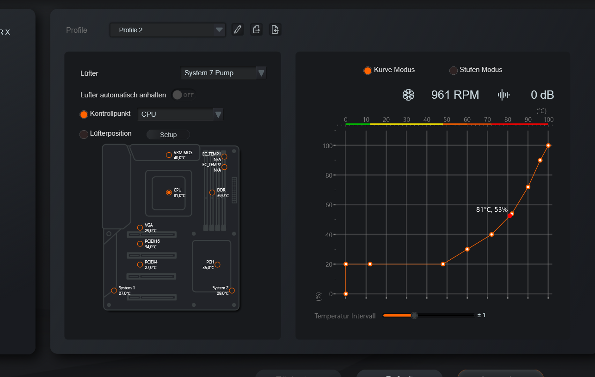Click curve point at 0°C, 20%
The image size is (595, 377).
tap(346, 264)
